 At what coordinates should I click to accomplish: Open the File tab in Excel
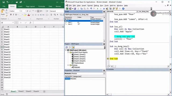4,6
